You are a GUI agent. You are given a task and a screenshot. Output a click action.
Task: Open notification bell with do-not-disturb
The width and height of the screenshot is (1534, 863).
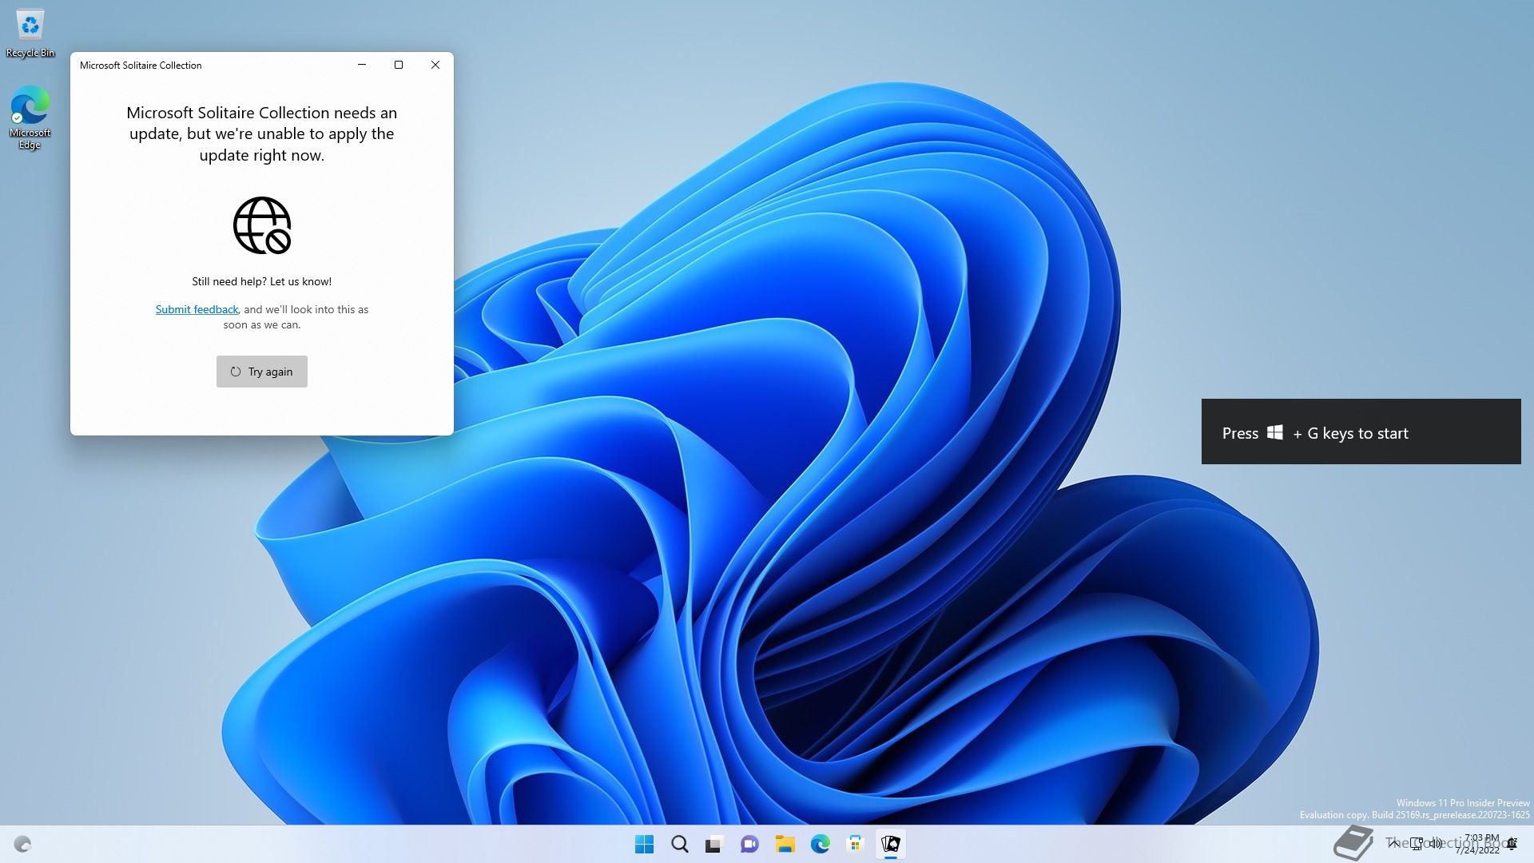point(1512,844)
